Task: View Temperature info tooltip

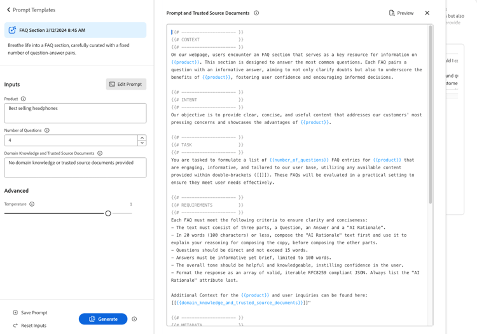Action: tap(32, 204)
